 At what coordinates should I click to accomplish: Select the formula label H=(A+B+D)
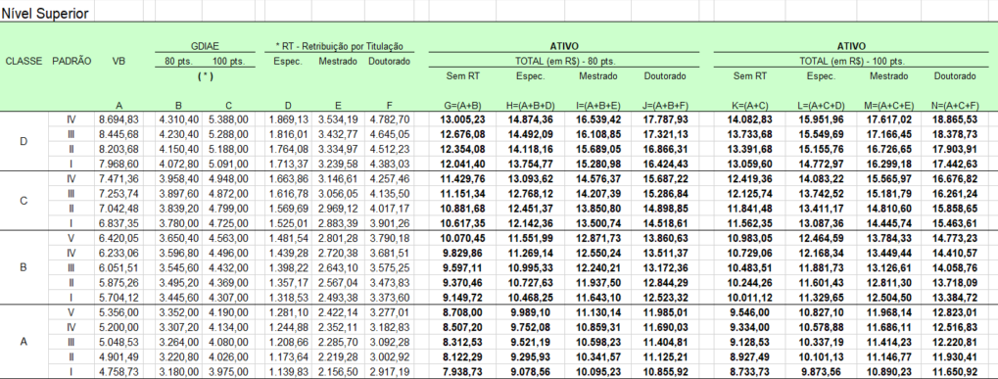(x=530, y=106)
